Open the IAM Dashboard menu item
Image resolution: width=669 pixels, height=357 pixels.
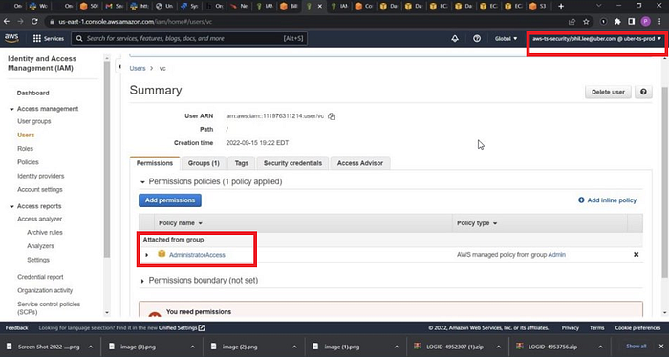pos(32,93)
